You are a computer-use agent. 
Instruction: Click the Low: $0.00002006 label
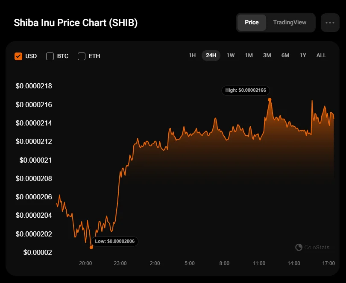tap(114, 241)
